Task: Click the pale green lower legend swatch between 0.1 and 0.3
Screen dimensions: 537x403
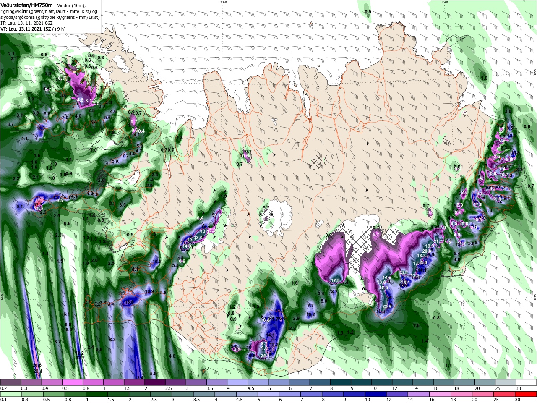Action: pyautogui.click(x=10, y=394)
